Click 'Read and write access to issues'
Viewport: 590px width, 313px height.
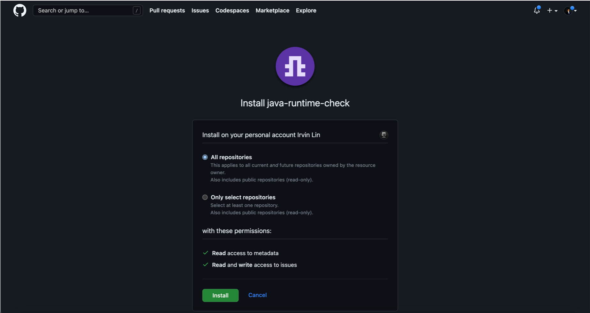254,265
